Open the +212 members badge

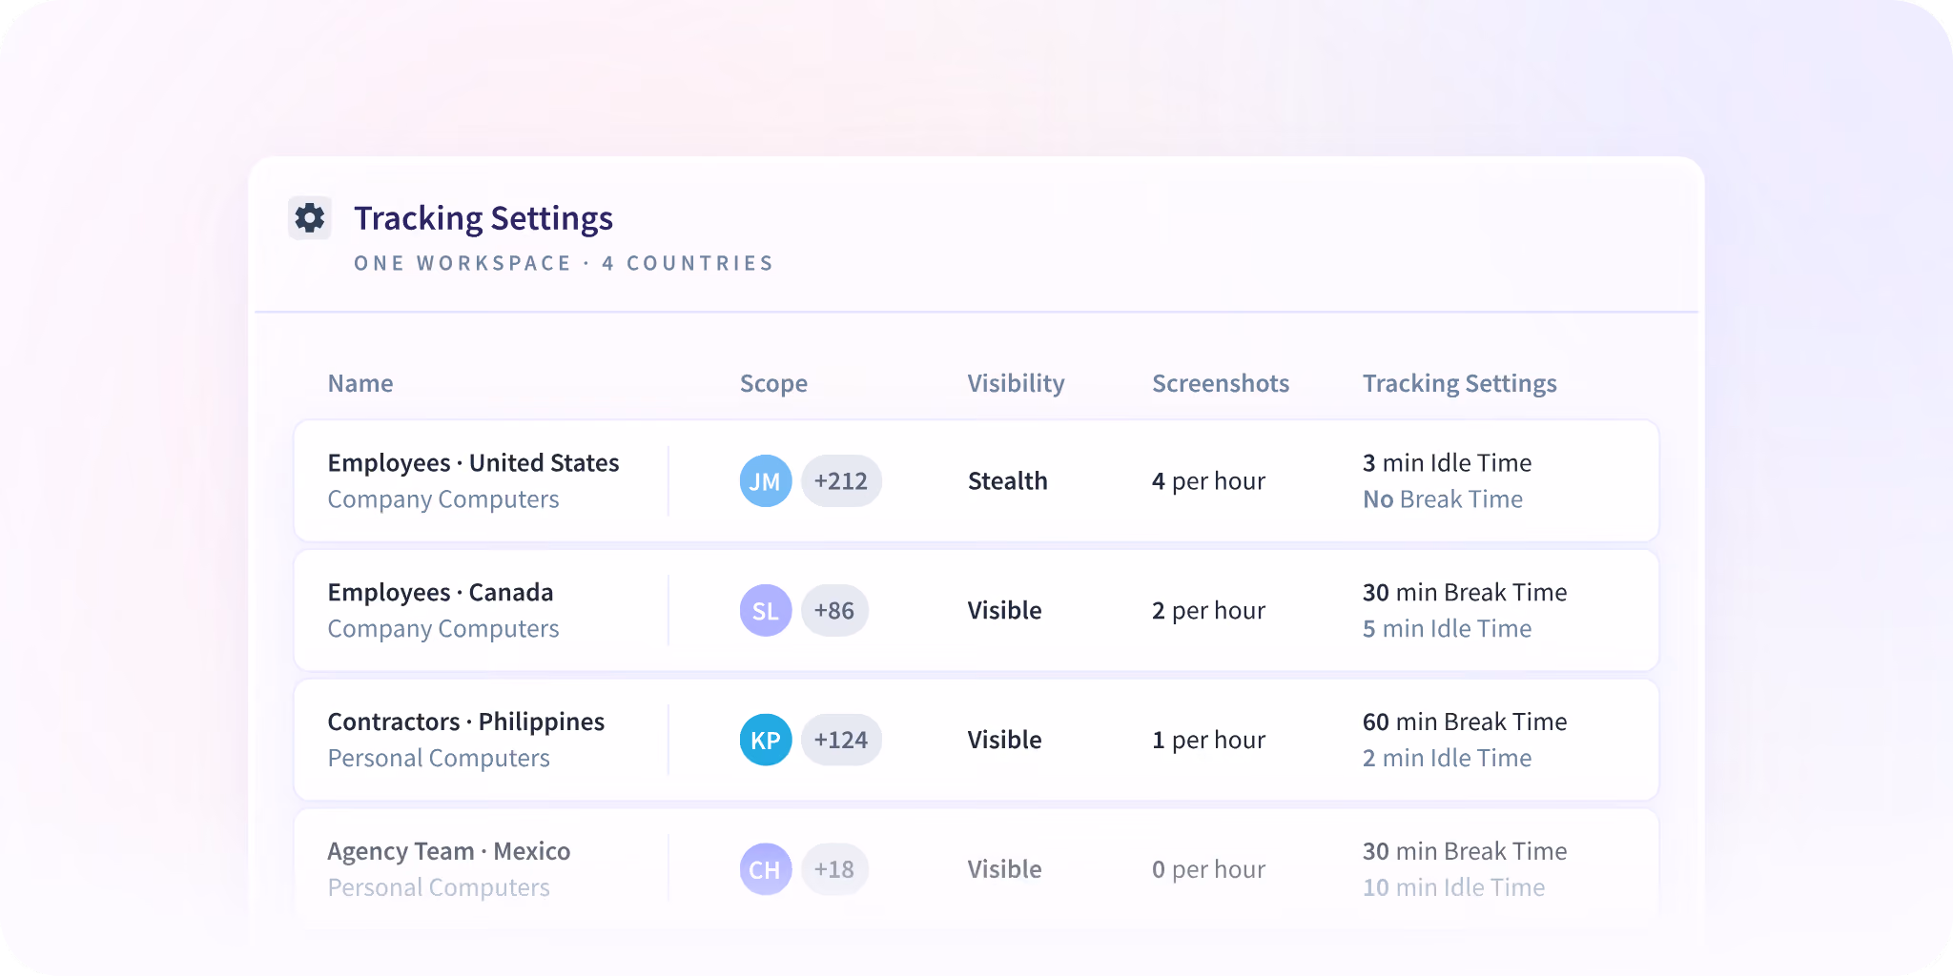[x=841, y=481]
